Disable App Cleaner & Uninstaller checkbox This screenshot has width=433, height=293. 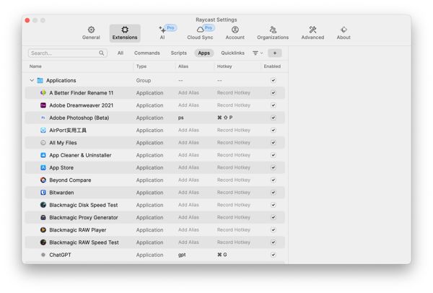click(273, 155)
